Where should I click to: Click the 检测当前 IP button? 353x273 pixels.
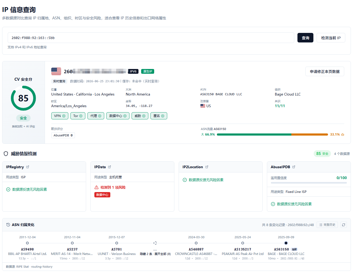(331, 38)
